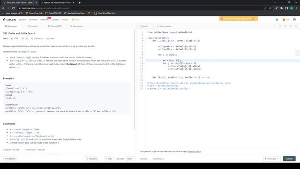
Task: Open the Store link icon in navbar
Action: (x=73, y=20)
